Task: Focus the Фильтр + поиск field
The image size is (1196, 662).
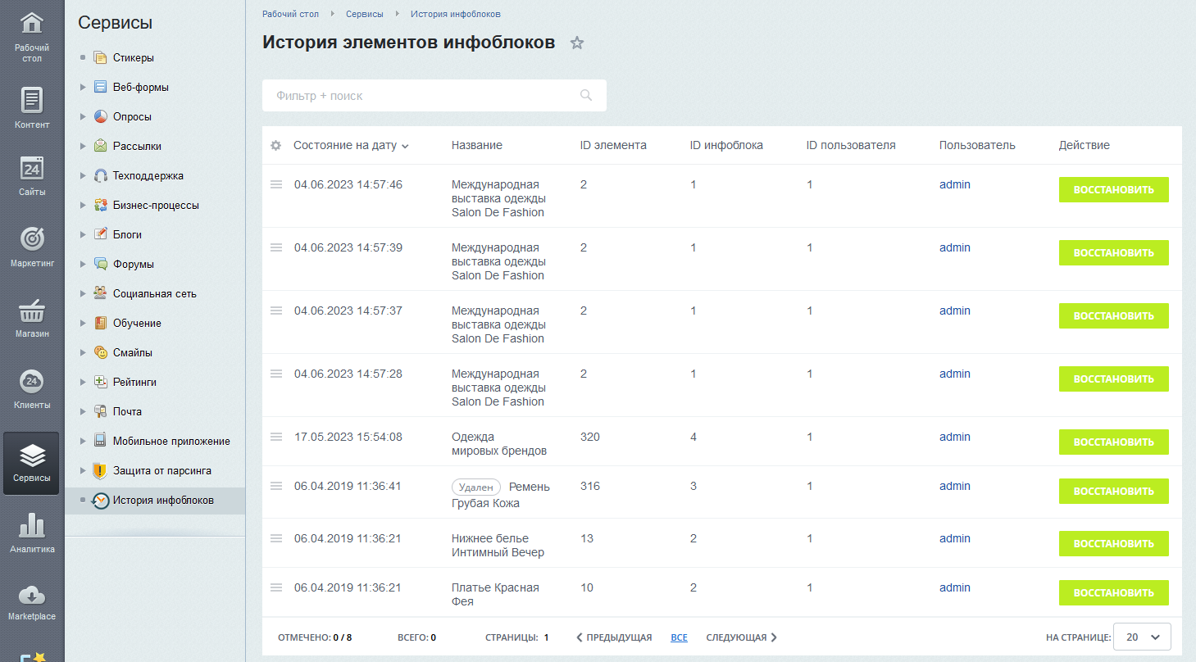Action: point(434,95)
